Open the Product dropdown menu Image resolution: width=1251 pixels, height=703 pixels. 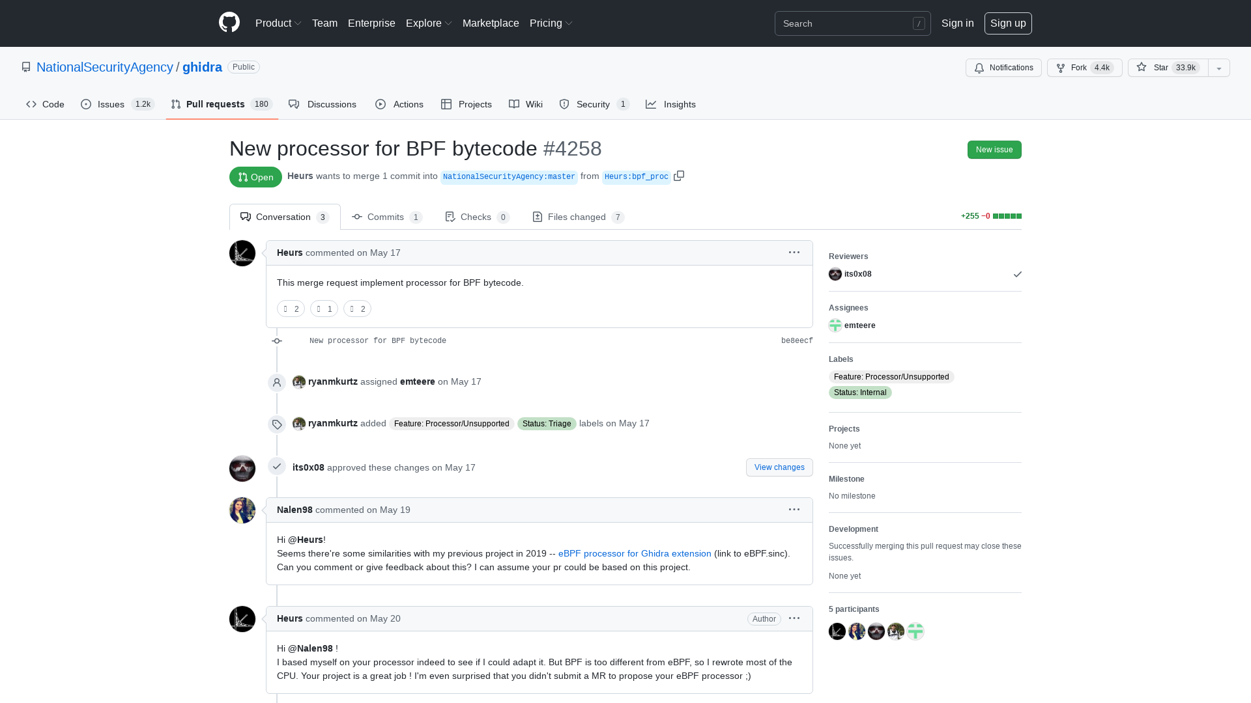(278, 23)
